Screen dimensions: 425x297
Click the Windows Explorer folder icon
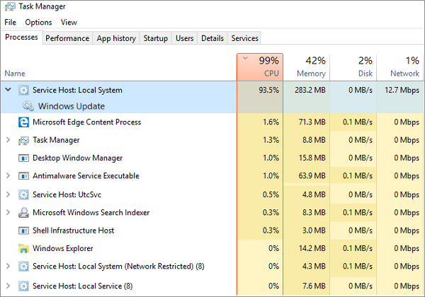click(23, 248)
